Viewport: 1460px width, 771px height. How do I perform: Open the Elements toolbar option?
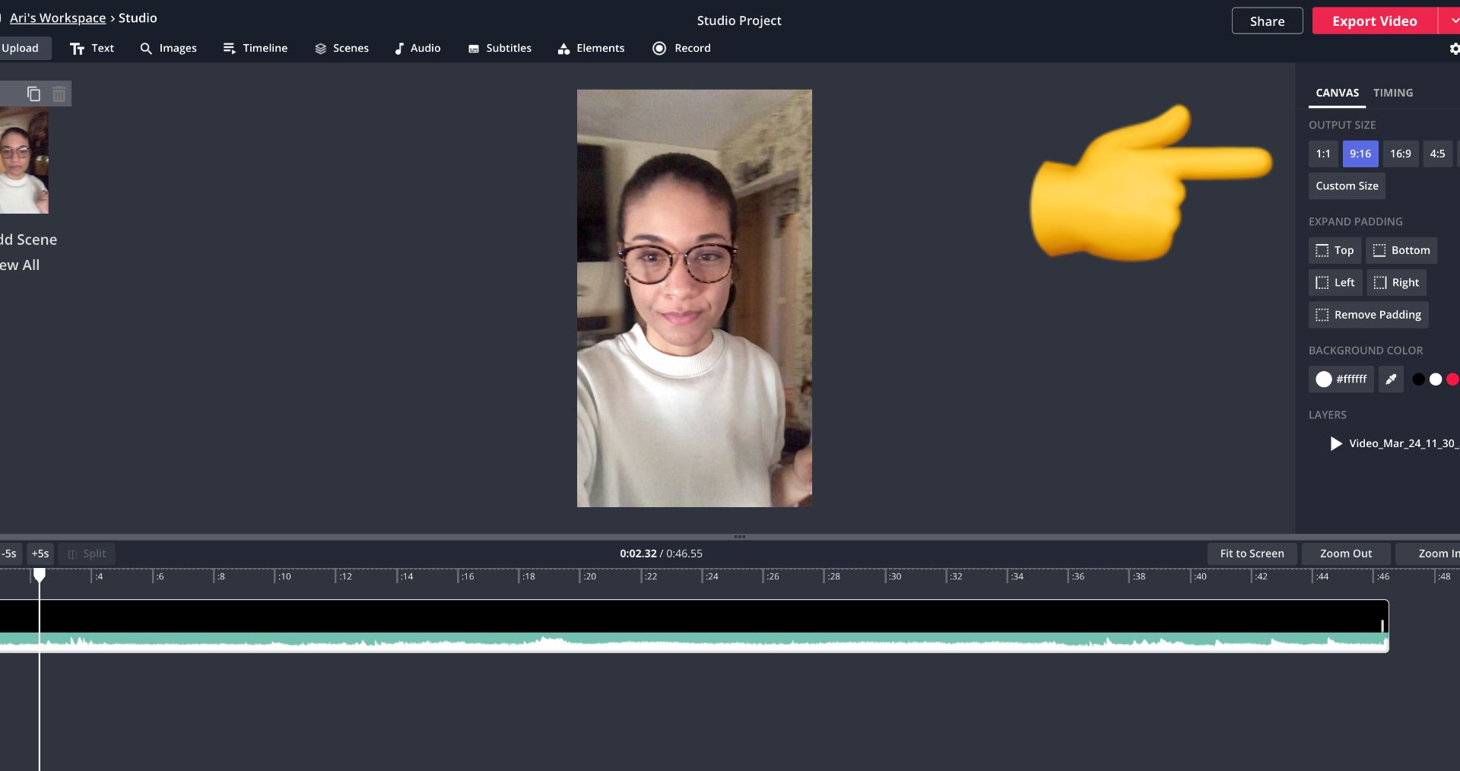[x=591, y=48]
